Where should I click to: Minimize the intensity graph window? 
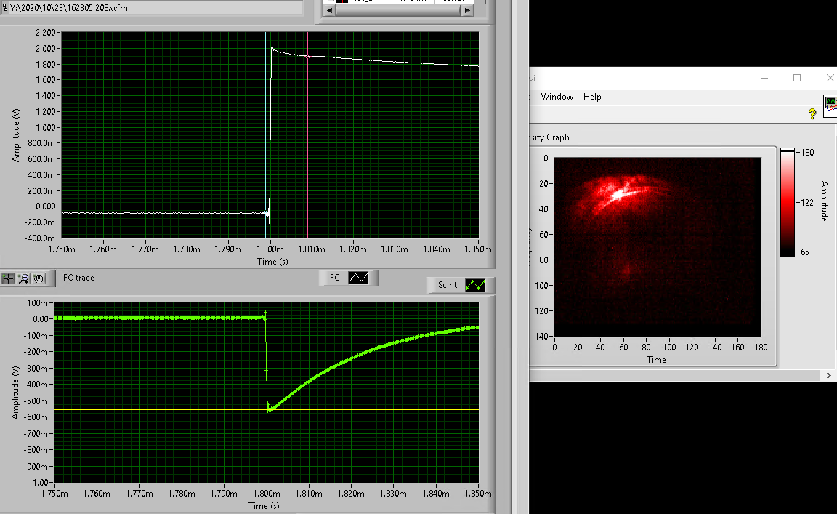tap(764, 78)
